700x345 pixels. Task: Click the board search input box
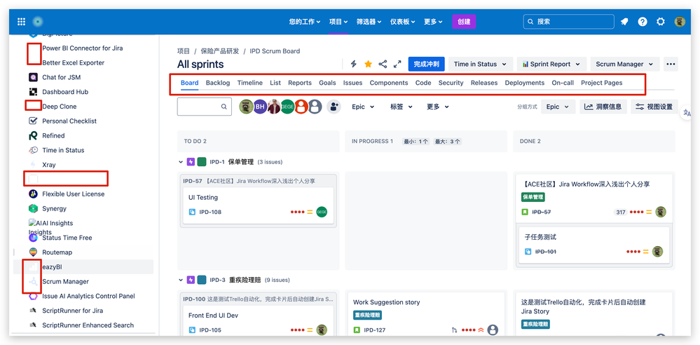coord(205,107)
